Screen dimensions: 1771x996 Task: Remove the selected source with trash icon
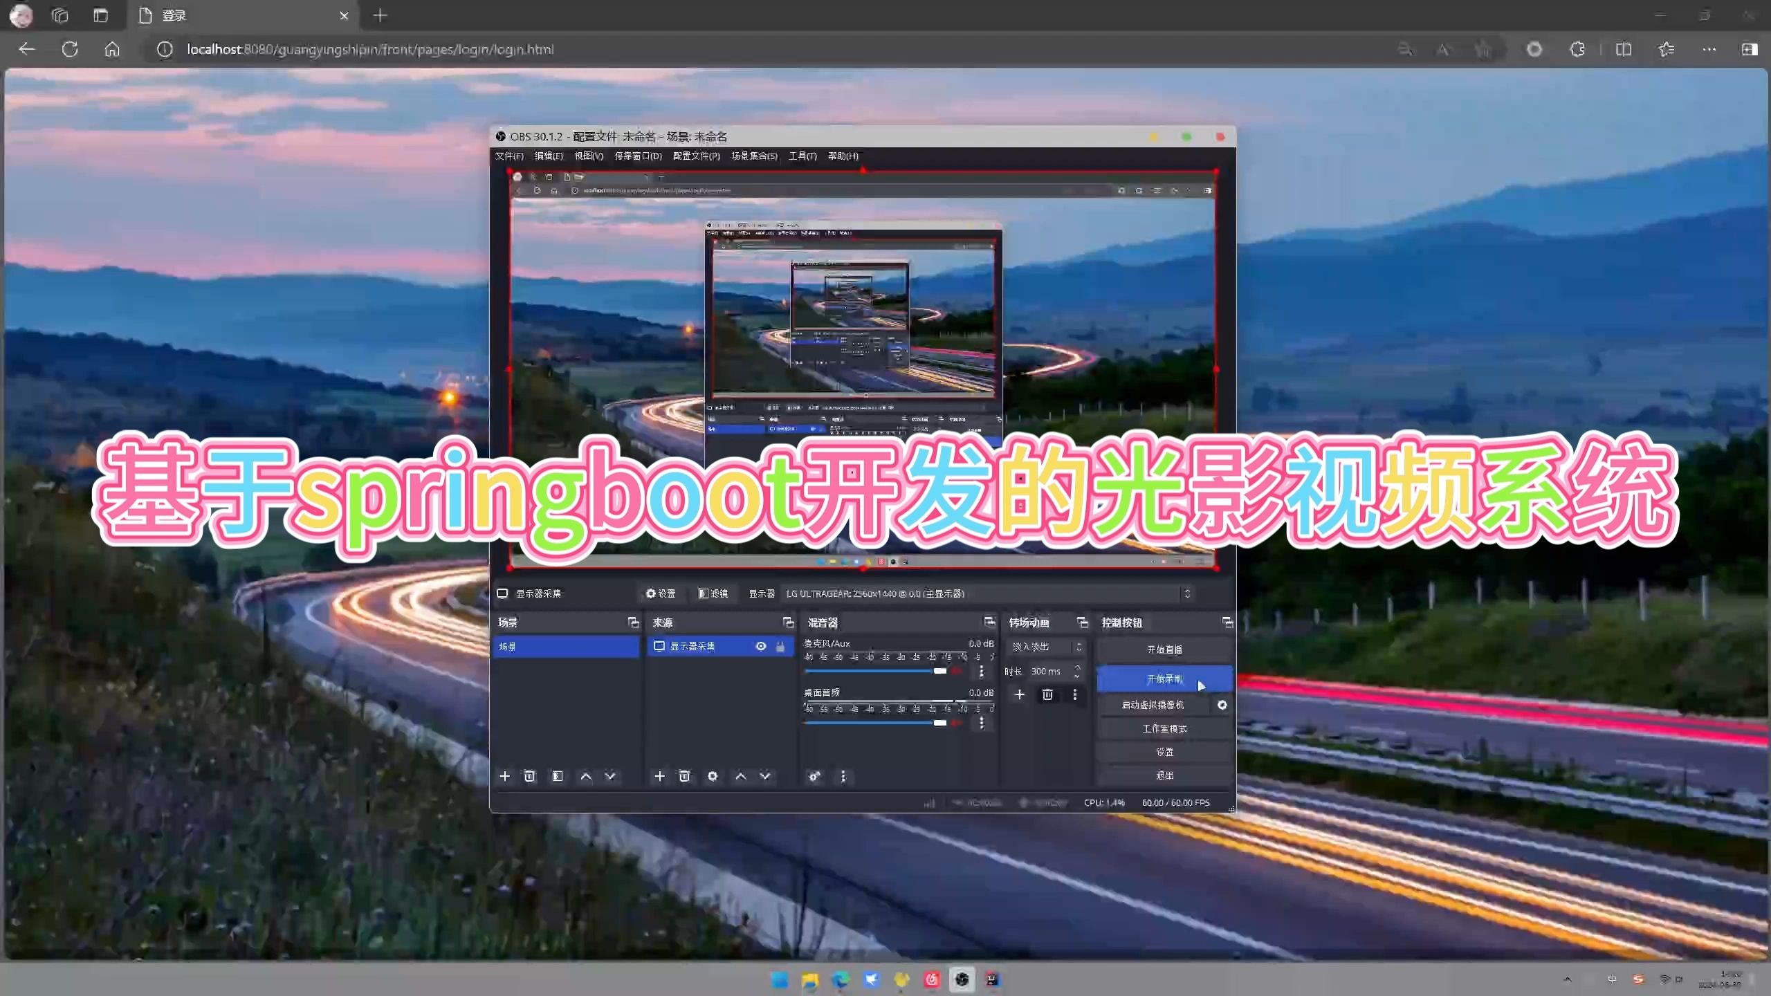tap(684, 776)
